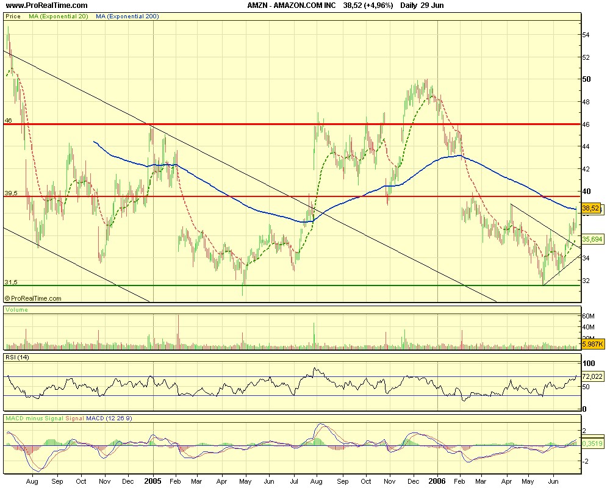This screenshot has width=610, height=488.
Task: Click the 2005 year label on time axis
Action: pyautogui.click(x=152, y=481)
